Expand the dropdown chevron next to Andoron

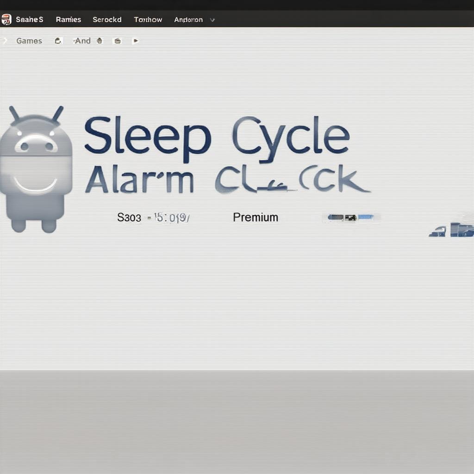212,20
